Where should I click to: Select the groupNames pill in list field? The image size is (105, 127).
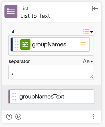(x=50, y=45)
